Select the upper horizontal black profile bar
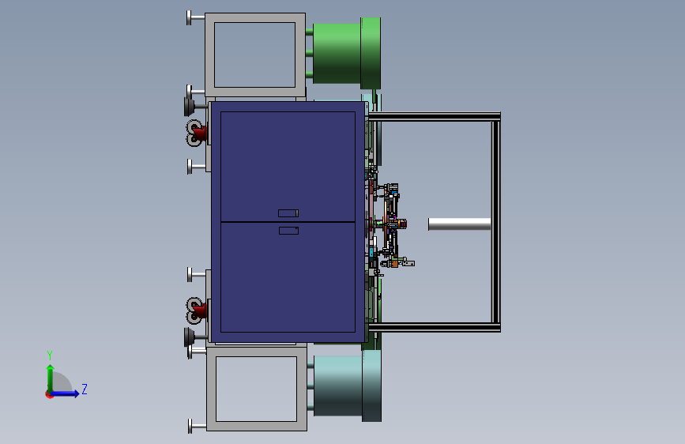Image resolution: width=685 pixels, height=444 pixels. pos(435,117)
